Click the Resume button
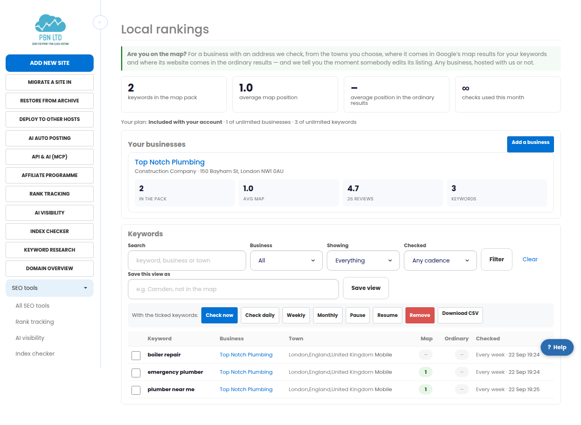The width and height of the screenshot is (581, 425). click(x=387, y=315)
